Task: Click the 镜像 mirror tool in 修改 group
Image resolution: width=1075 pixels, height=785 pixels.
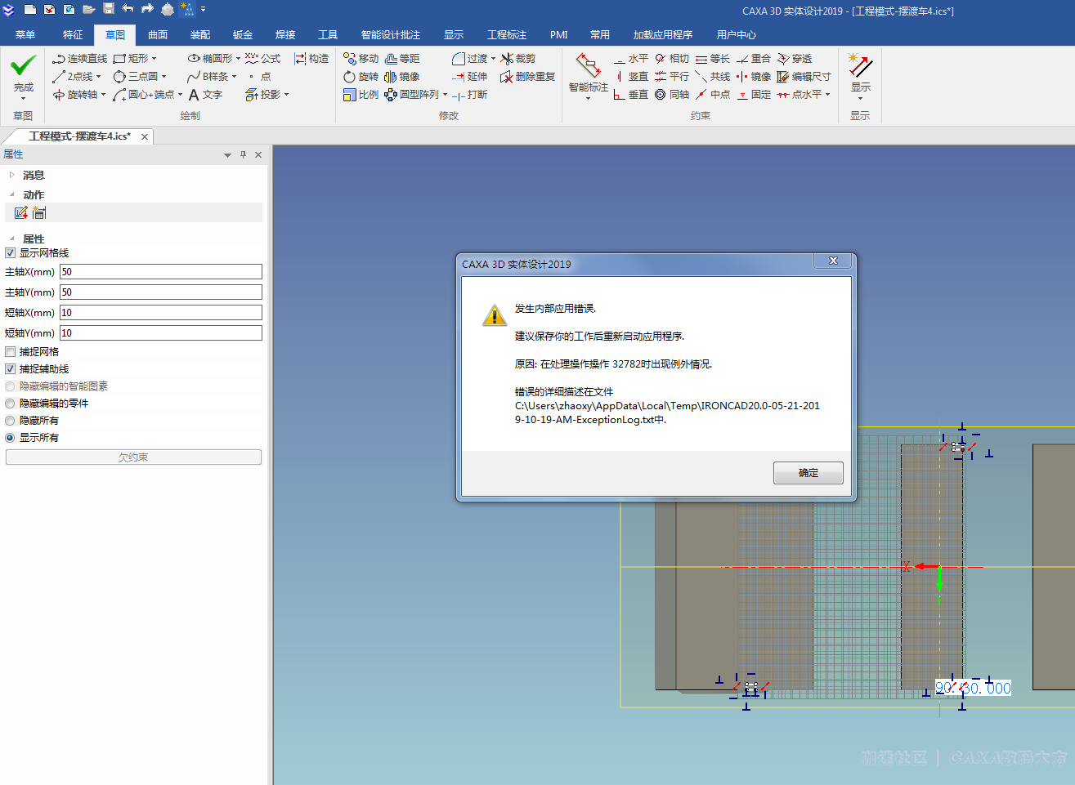Action: (402, 77)
